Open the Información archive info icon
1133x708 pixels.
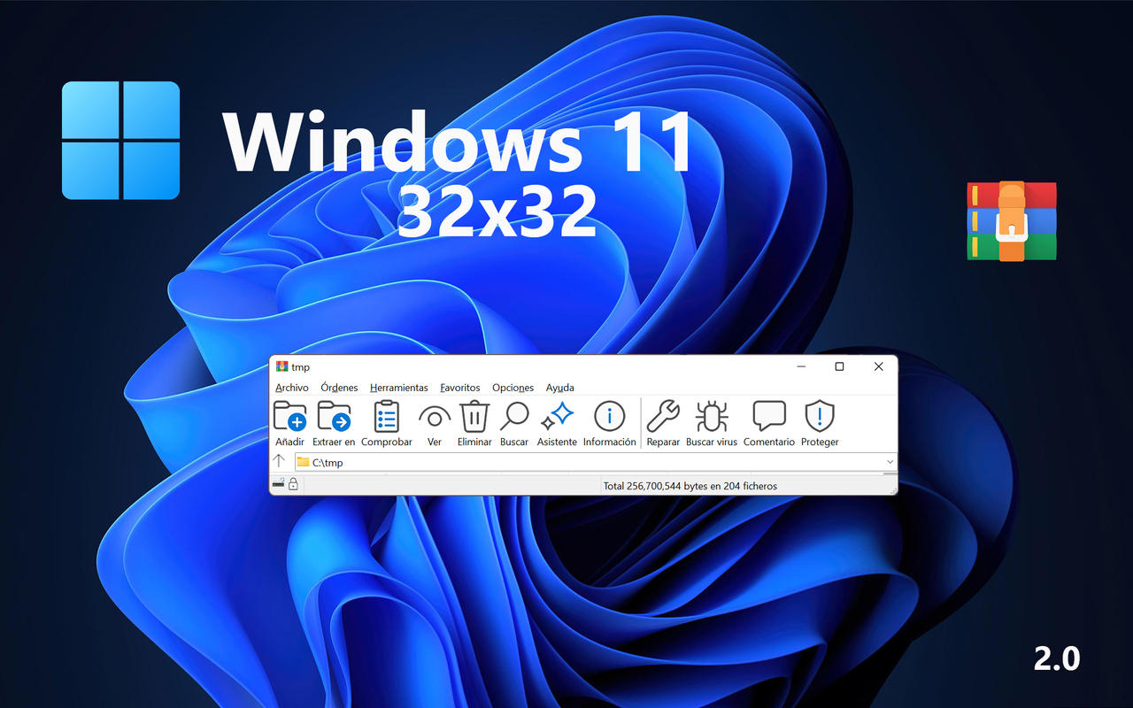click(609, 418)
